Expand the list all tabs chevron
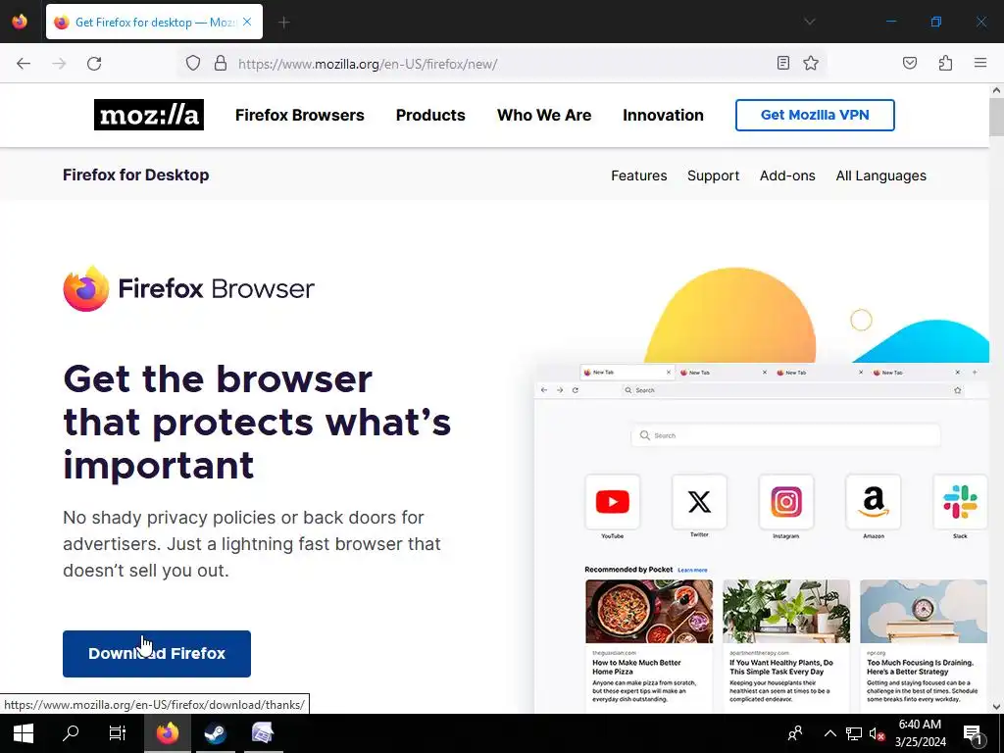Image resolution: width=1004 pixels, height=753 pixels. [x=809, y=22]
